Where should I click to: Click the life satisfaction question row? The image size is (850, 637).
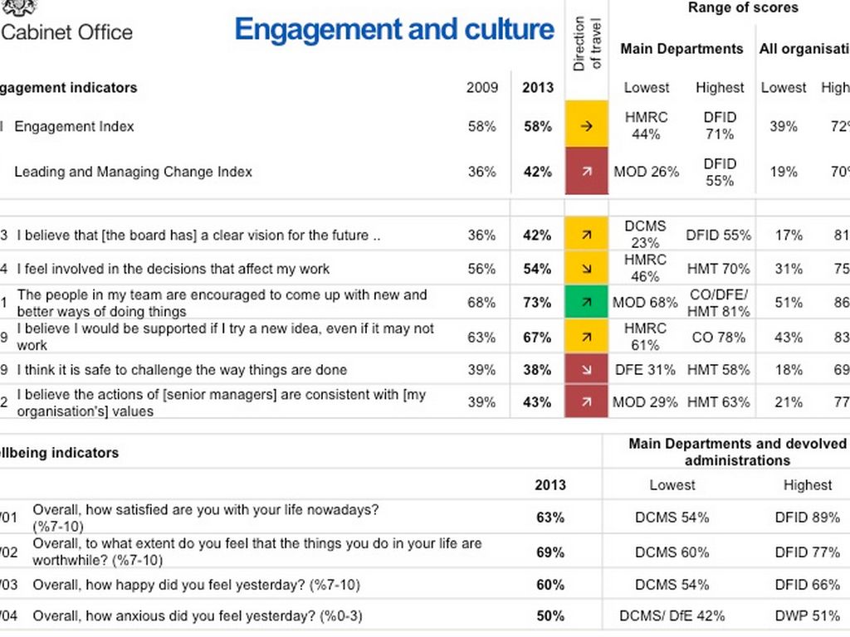pos(205,518)
